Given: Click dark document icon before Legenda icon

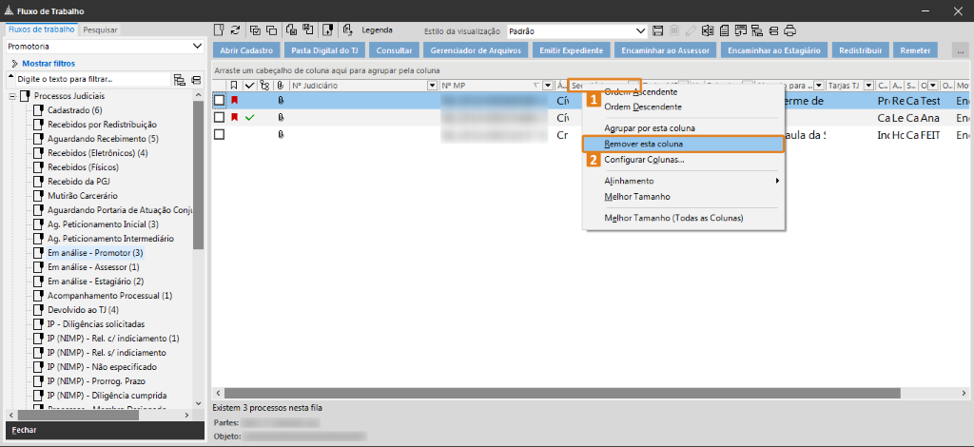Looking at the screenshot, I should point(328,29).
